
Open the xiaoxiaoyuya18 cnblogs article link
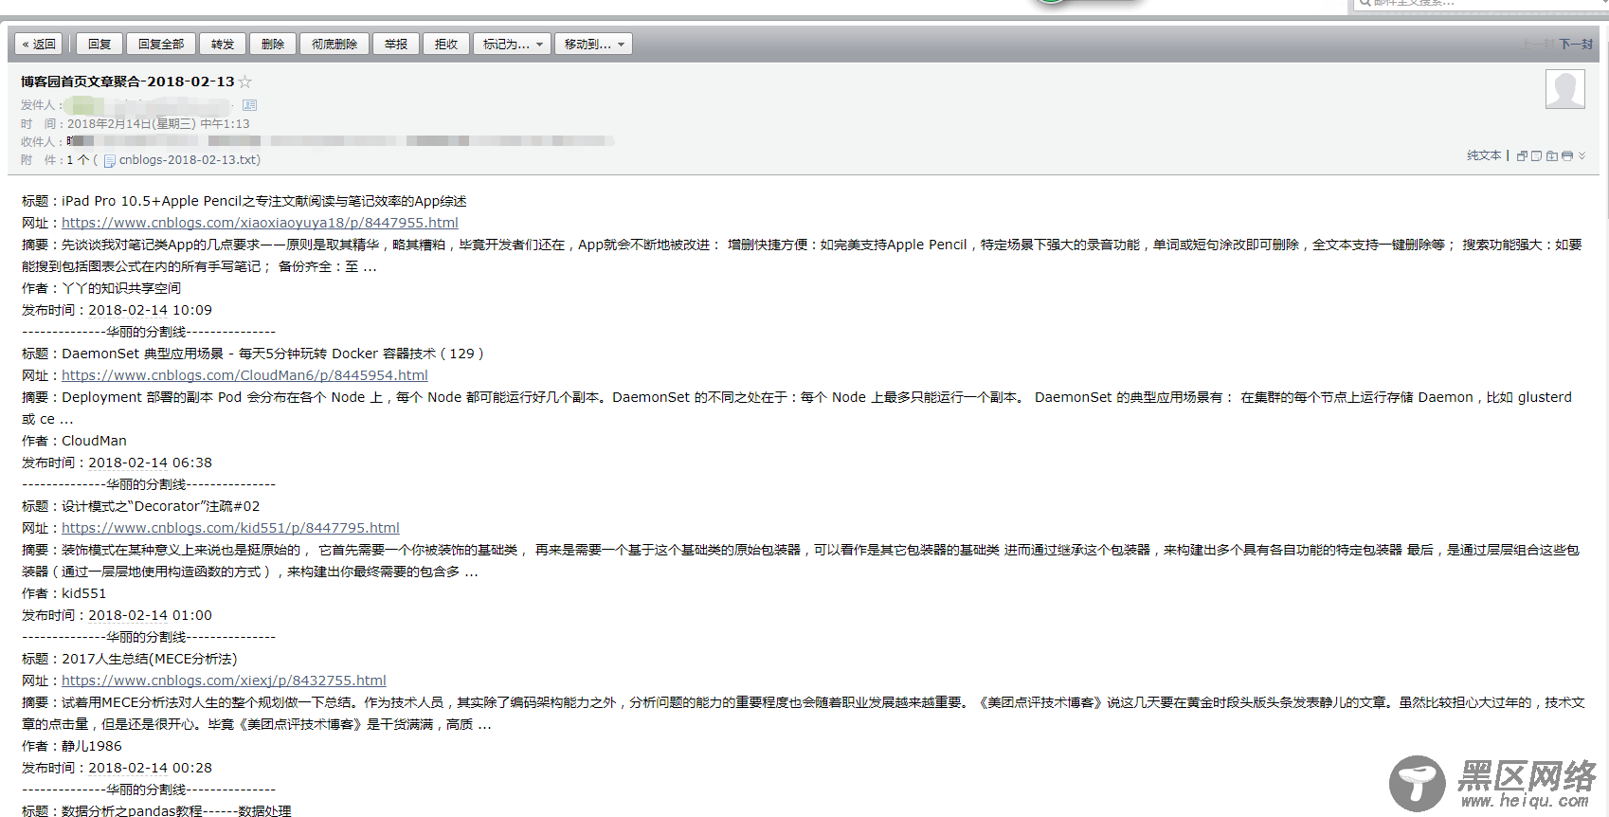260,223
